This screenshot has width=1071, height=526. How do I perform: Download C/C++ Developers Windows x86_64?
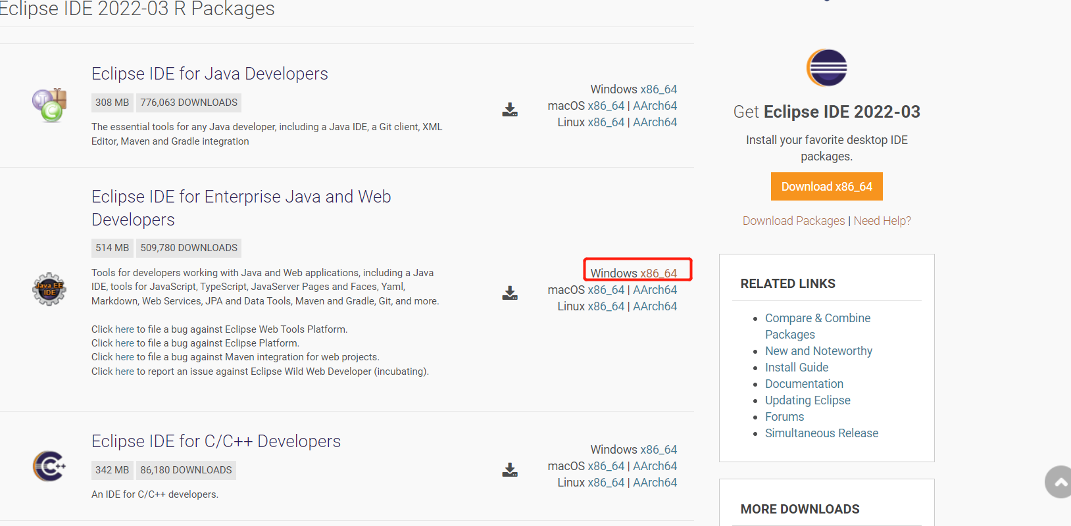click(x=659, y=450)
